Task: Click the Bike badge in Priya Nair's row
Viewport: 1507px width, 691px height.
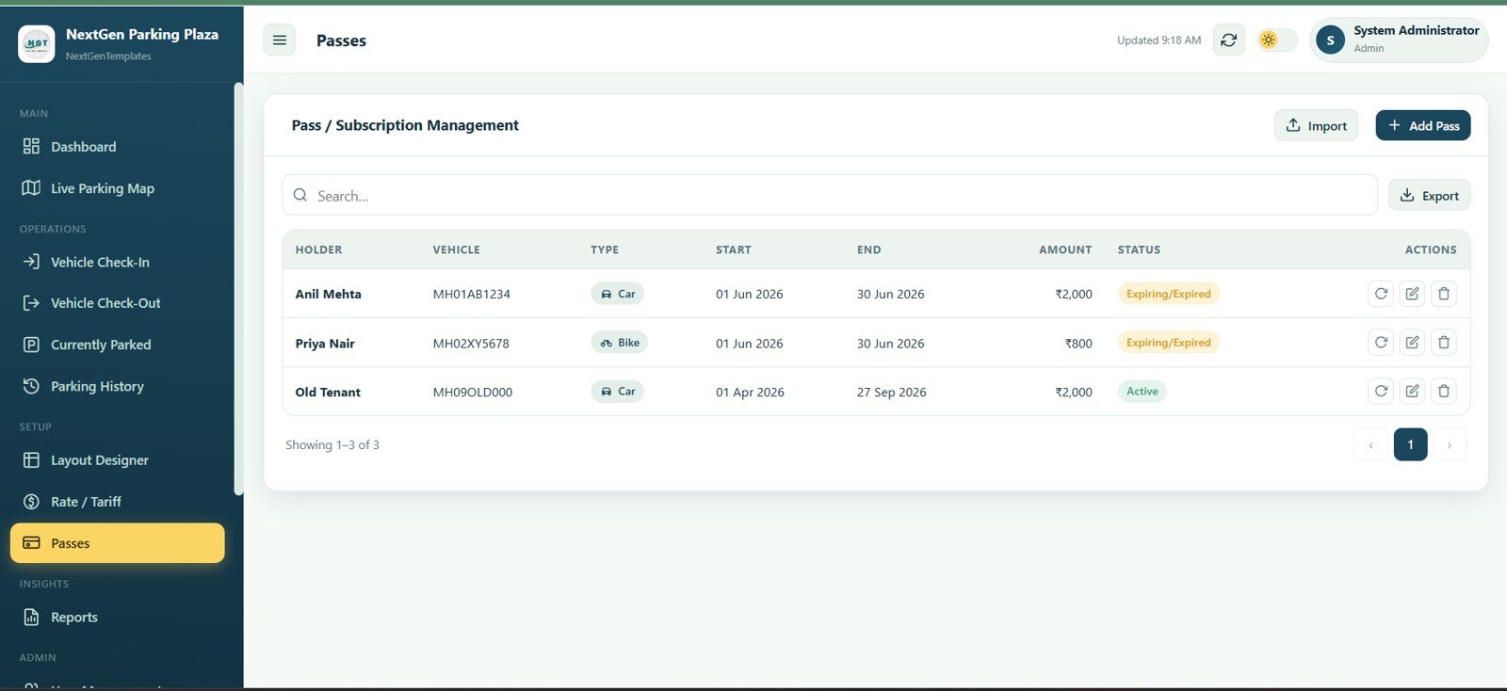Action: tap(619, 343)
